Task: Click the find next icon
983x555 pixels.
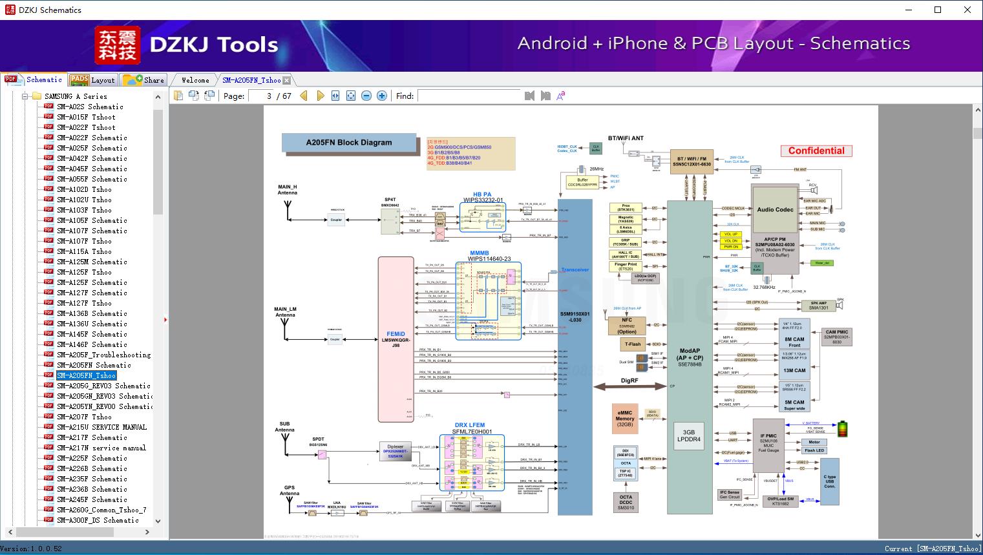Action: (545, 96)
